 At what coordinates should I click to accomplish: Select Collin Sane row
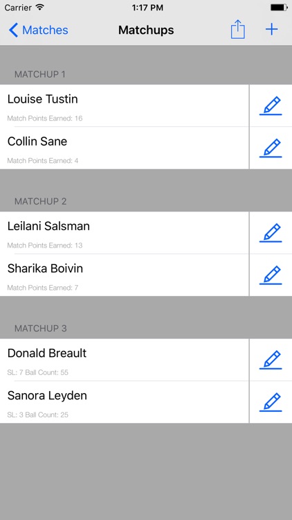[125, 148]
